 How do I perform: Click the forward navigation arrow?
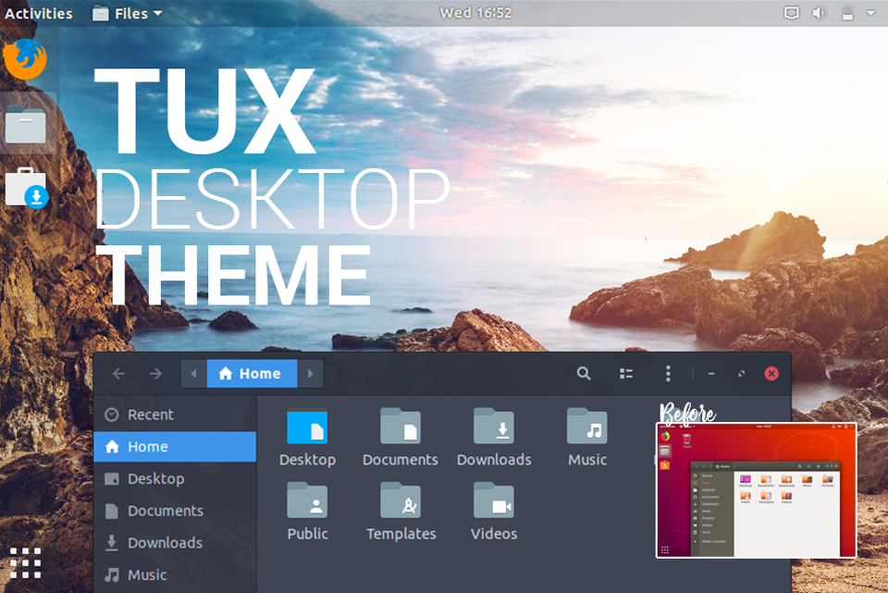pyautogui.click(x=155, y=373)
